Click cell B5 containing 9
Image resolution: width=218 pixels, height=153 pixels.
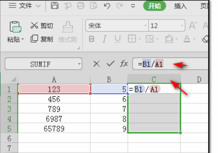[109, 129]
